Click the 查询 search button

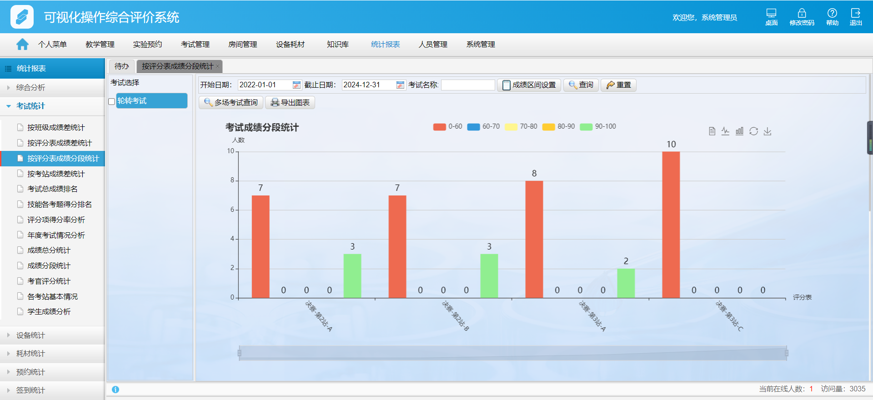[581, 85]
